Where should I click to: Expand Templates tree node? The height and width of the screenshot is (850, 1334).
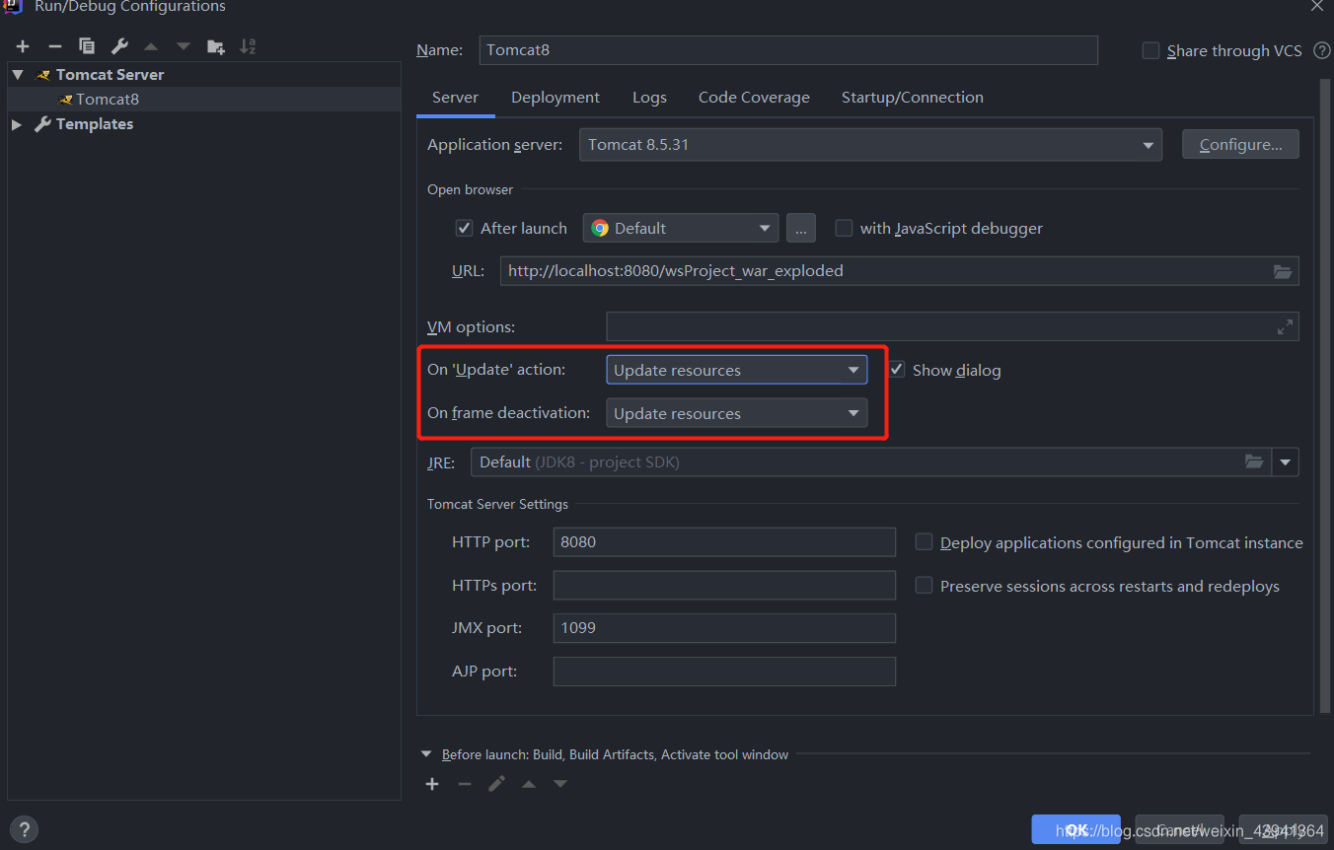(17, 124)
